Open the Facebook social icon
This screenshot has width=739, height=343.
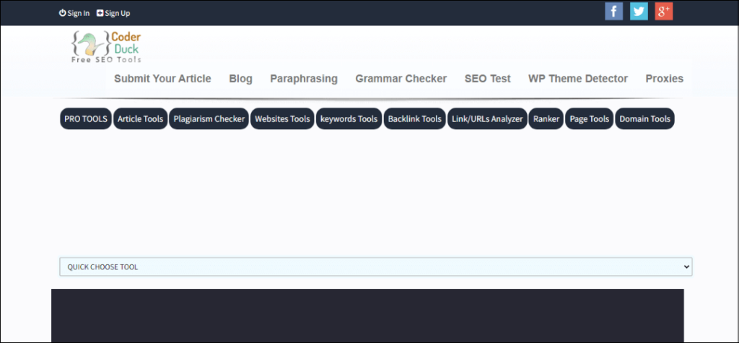[613, 12]
